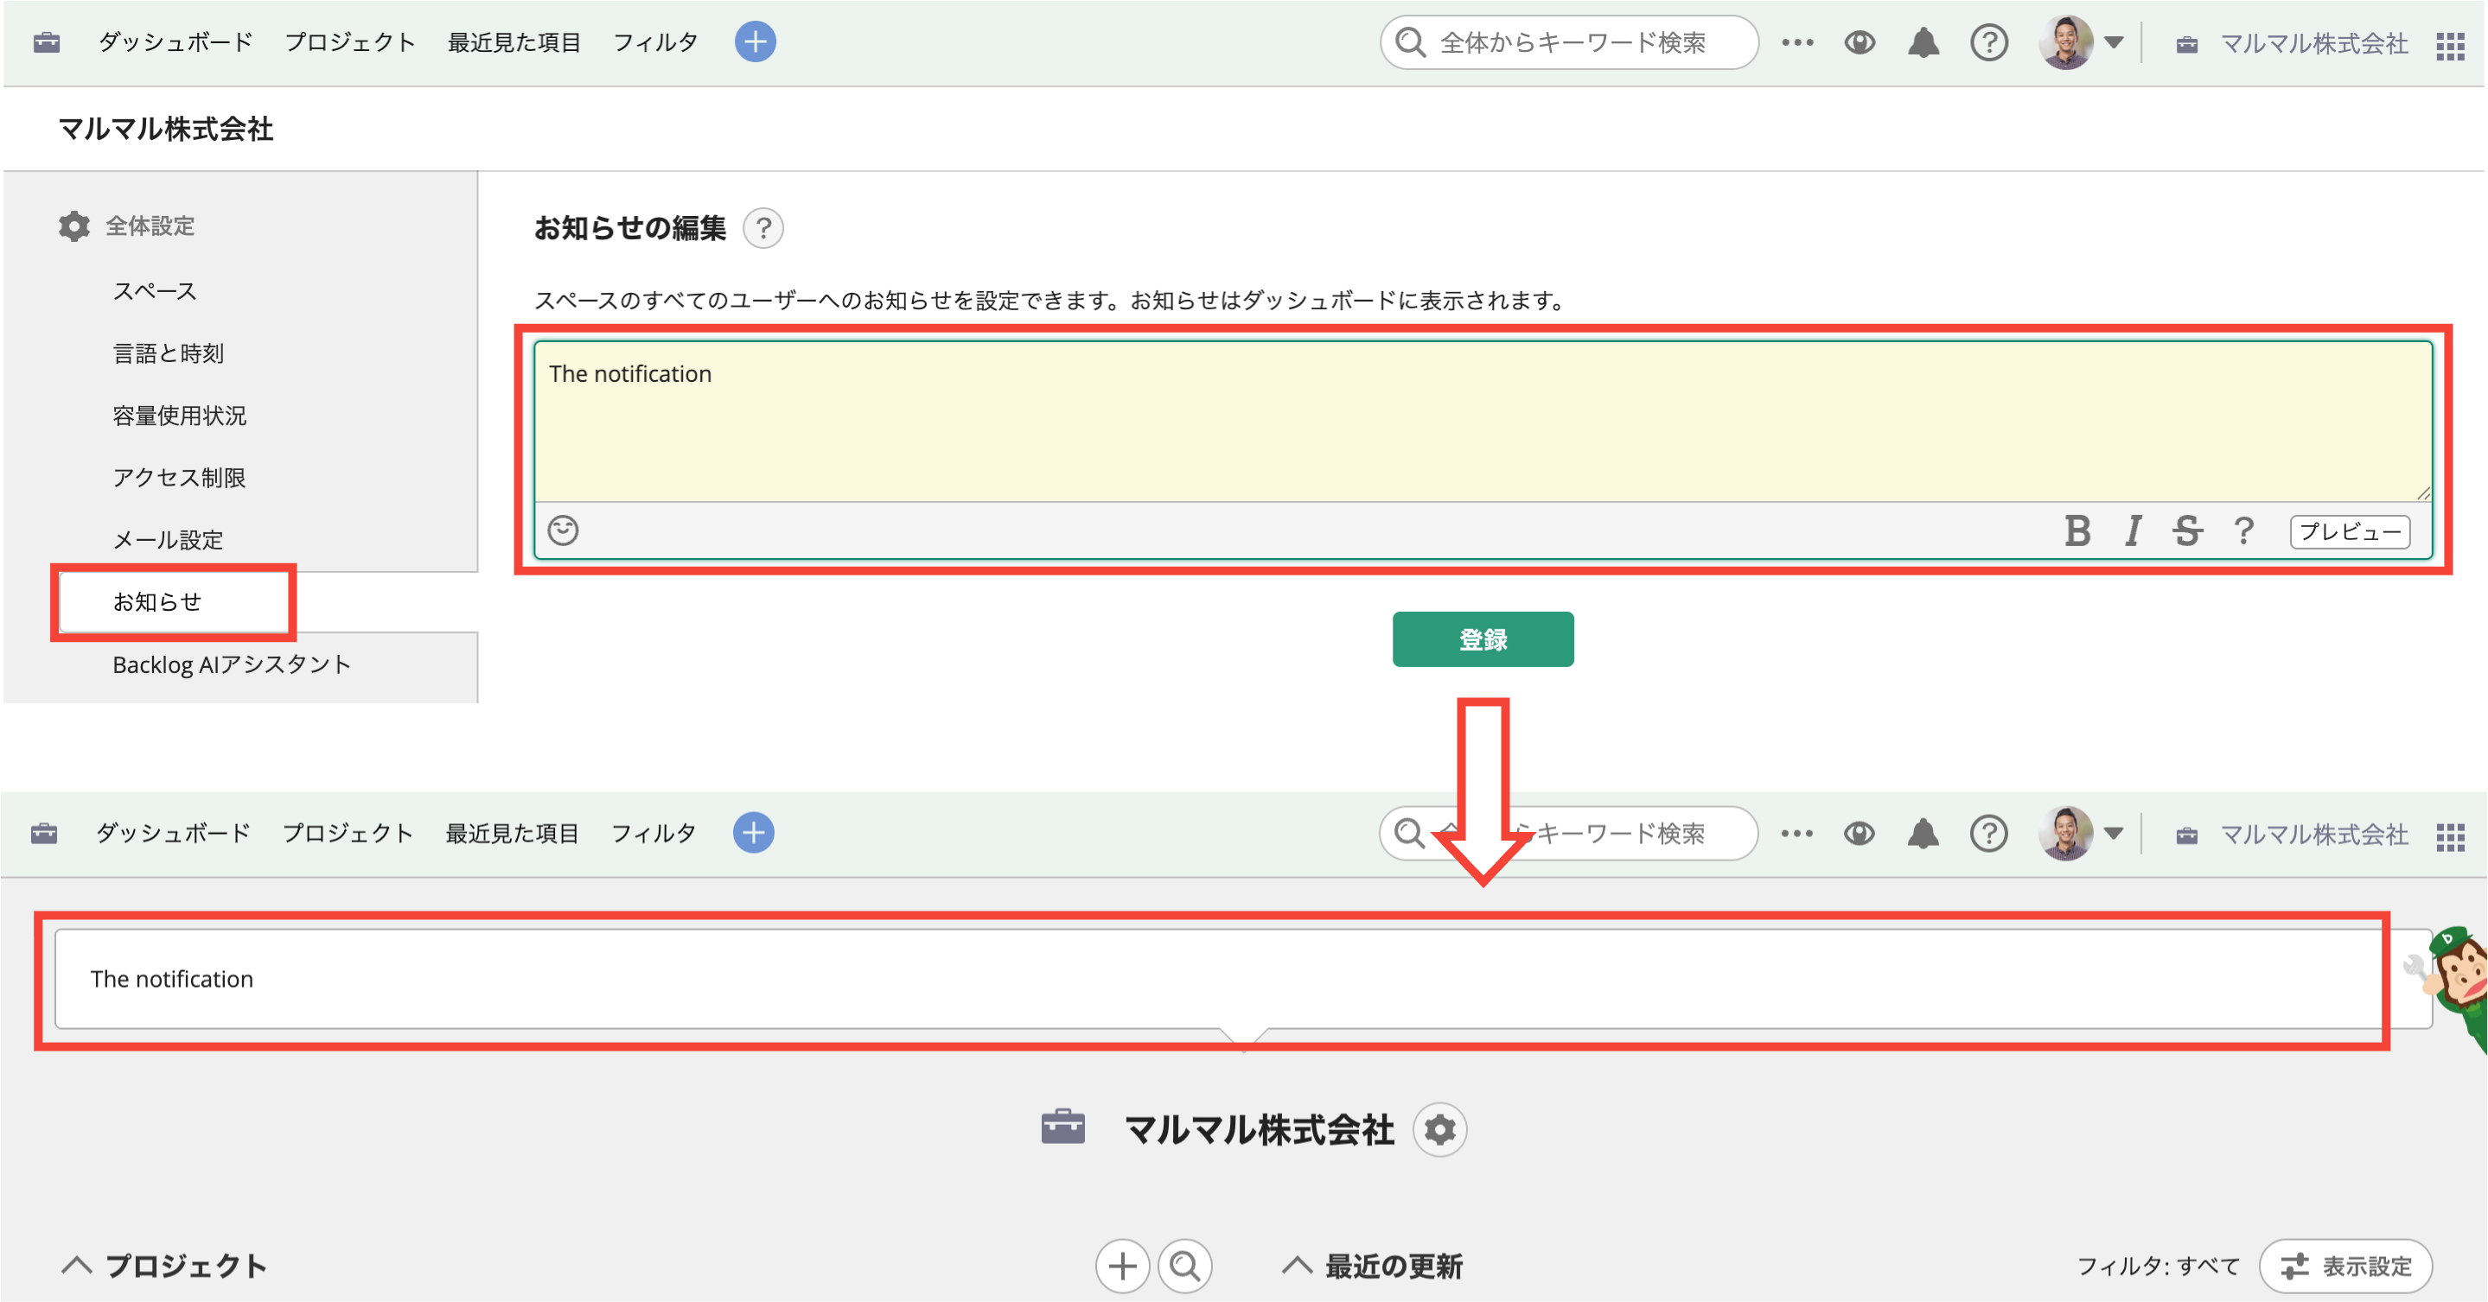
Task: Open the apps grid icon in lower navigation bar
Action: coord(2450,835)
